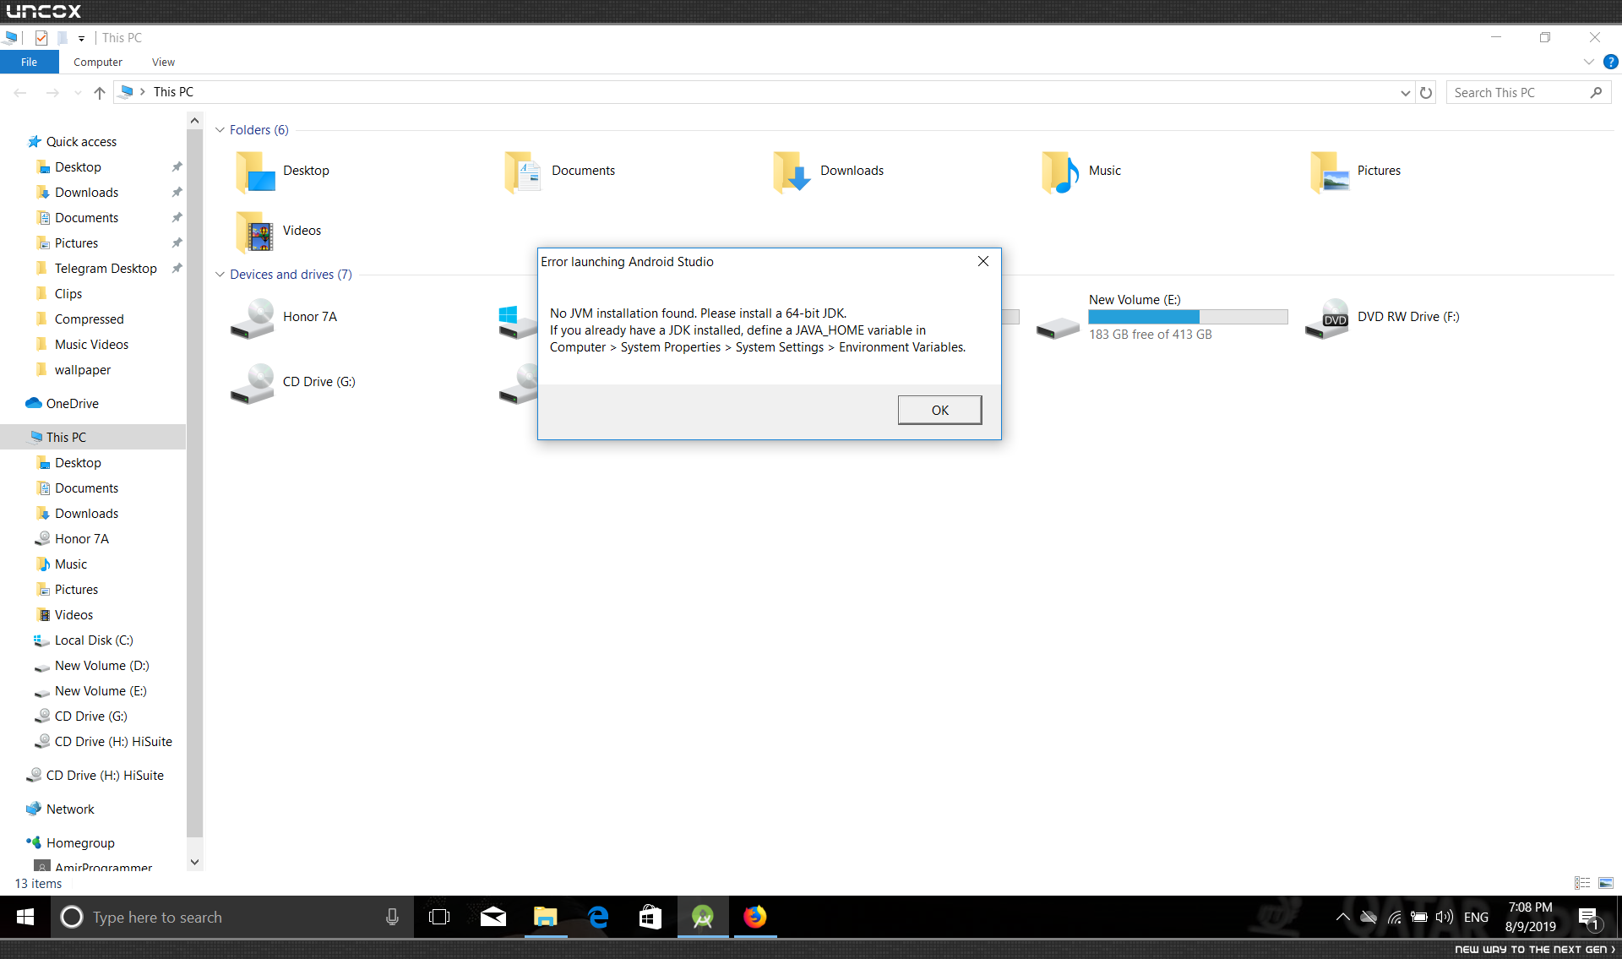Click the taskbar search box
1622x959 pixels.
[x=232, y=917]
